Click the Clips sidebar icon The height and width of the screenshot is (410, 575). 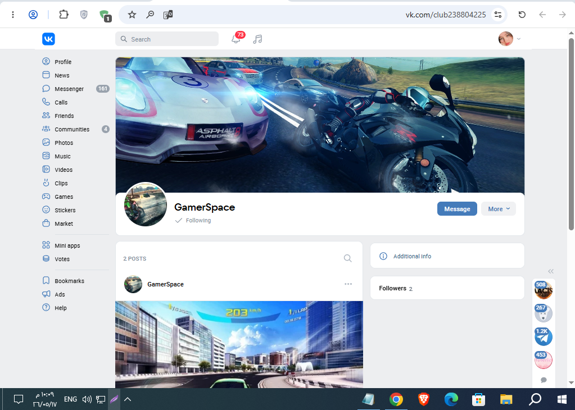(46, 183)
